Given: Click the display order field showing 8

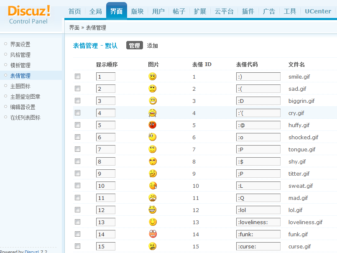Looking at the screenshot, I should coord(106,161).
